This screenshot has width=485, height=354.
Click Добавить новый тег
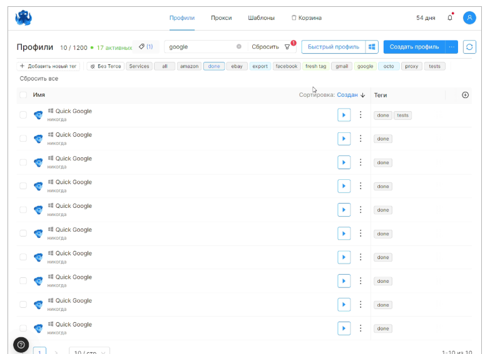coord(48,66)
